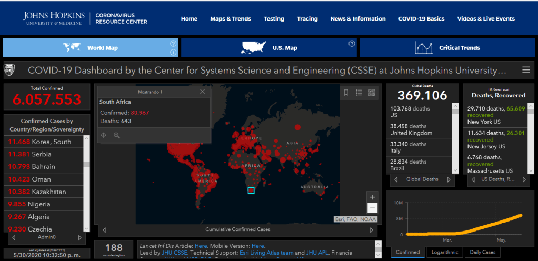Zoom in on the map with plus button
The width and height of the screenshot is (538, 261).
pos(372,197)
